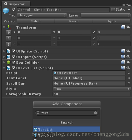Click the R rotation reset button
The width and height of the screenshot is (132, 140).
click(x=9, y=39)
